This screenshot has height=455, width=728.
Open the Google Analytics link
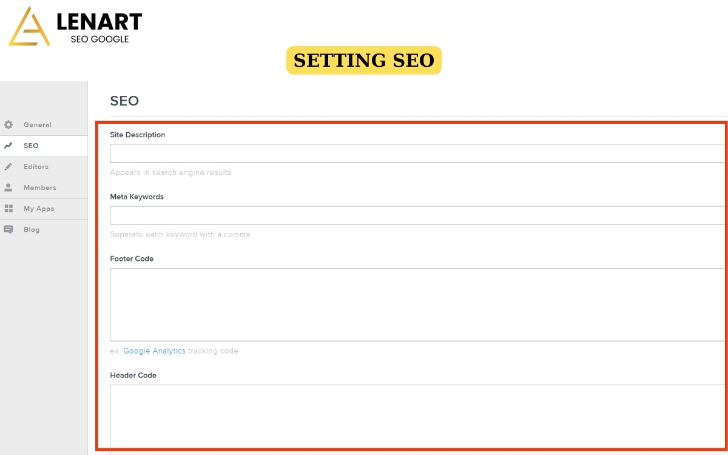154,351
